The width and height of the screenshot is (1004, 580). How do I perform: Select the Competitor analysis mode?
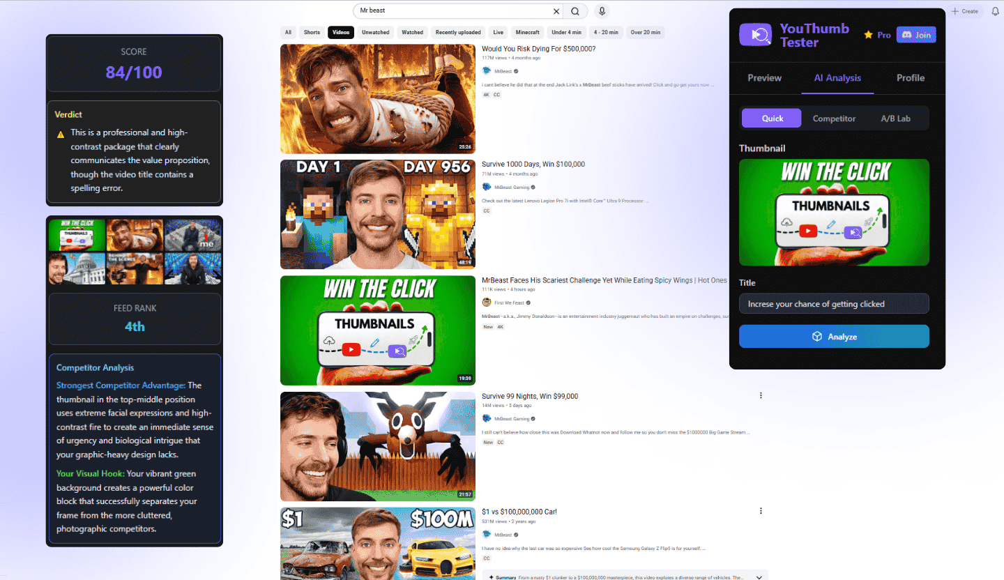click(x=834, y=118)
